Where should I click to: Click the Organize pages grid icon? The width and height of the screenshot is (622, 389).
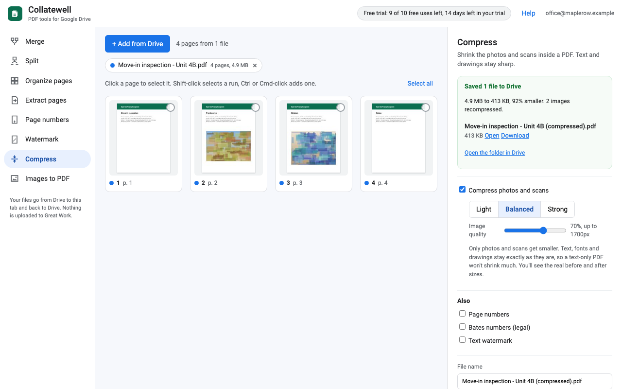point(15,81)
